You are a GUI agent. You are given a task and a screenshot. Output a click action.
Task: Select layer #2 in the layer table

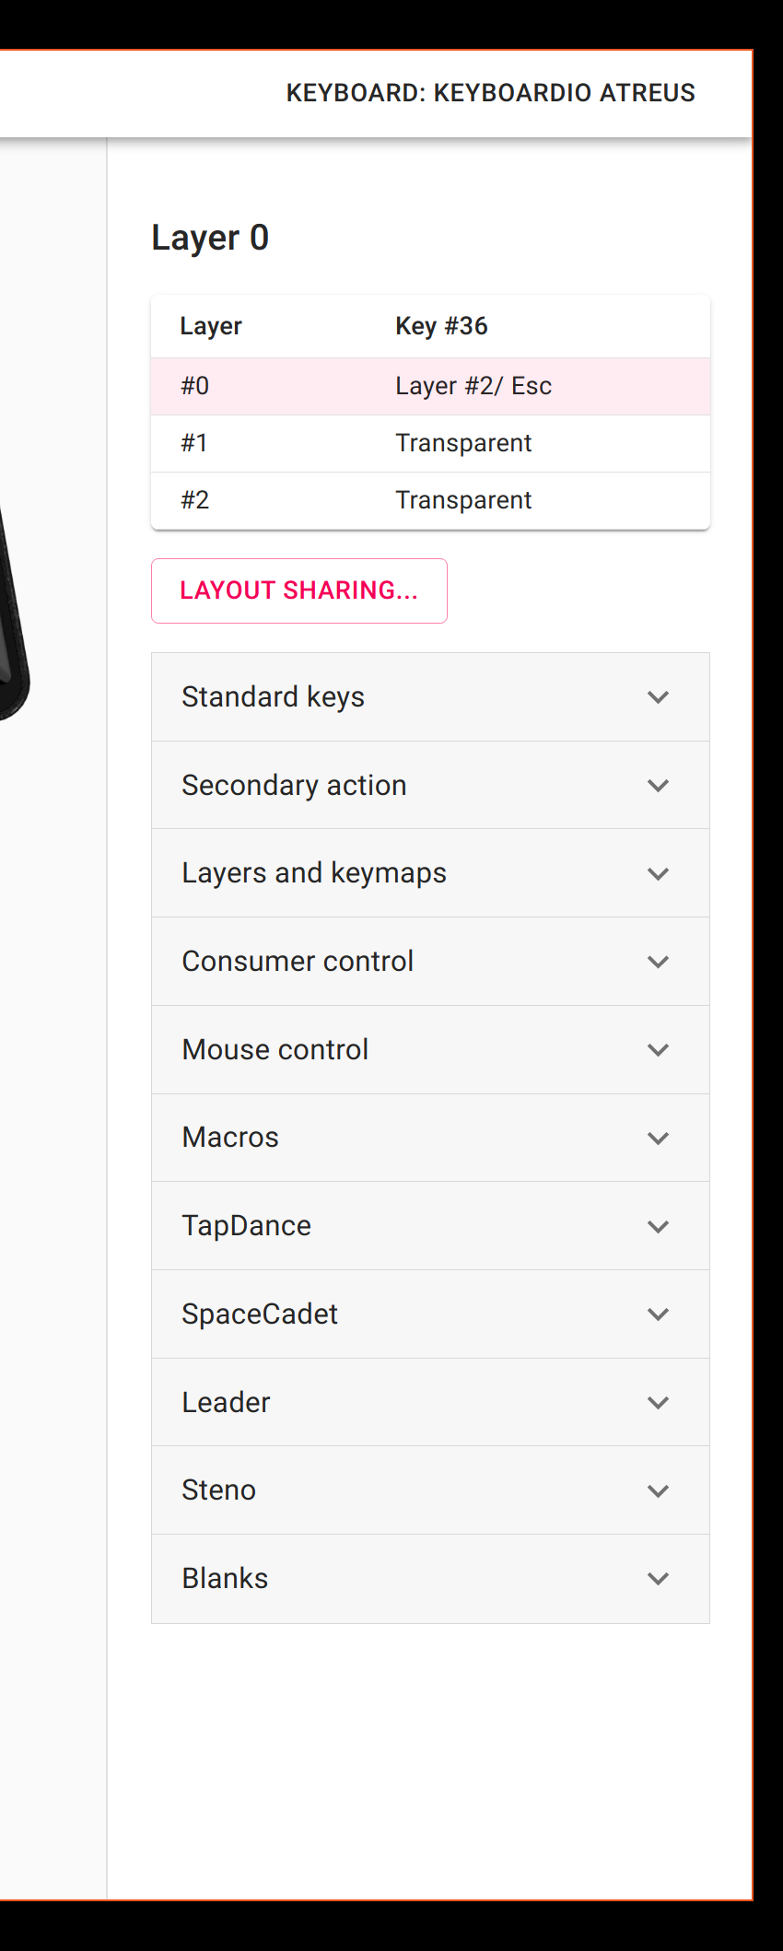point(430,500)
